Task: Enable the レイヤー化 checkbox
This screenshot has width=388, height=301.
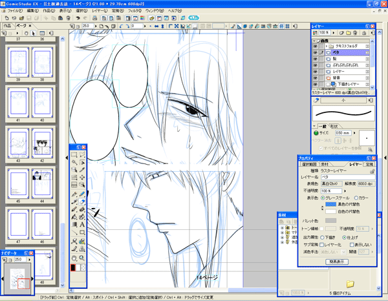Action: [322, 245]
